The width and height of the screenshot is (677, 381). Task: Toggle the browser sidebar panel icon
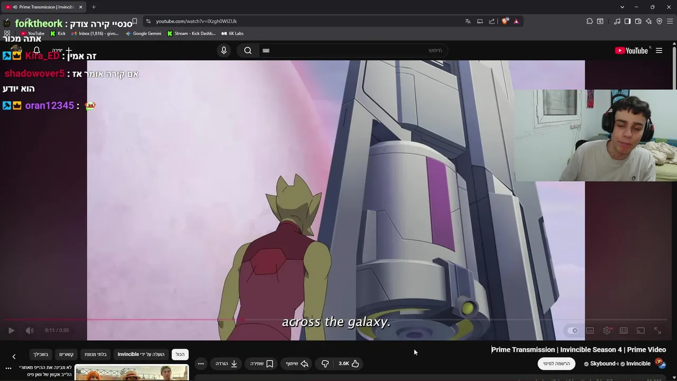[x=628, y=21]
